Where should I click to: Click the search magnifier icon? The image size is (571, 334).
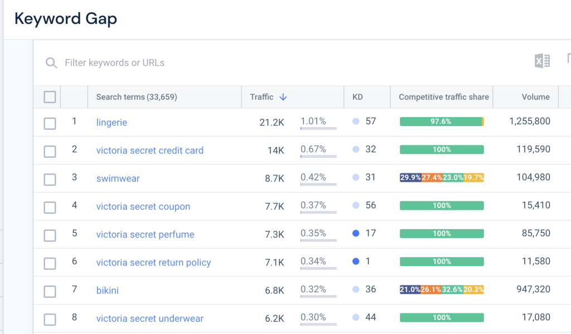click(x=51, y=63)
